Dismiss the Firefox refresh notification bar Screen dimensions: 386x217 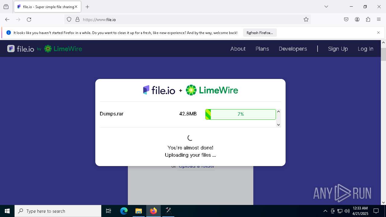pyautogui.click(x=378, y=33)
